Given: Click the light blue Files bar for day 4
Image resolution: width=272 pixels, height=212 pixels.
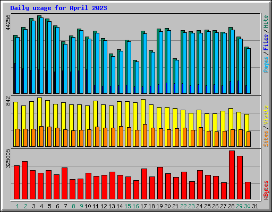Looking at the screenshot, I should coord(41,56).
